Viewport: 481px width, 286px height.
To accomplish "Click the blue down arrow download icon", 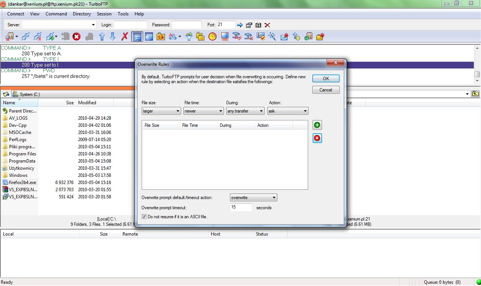I will pyautogui.click(x=112, y=37).
